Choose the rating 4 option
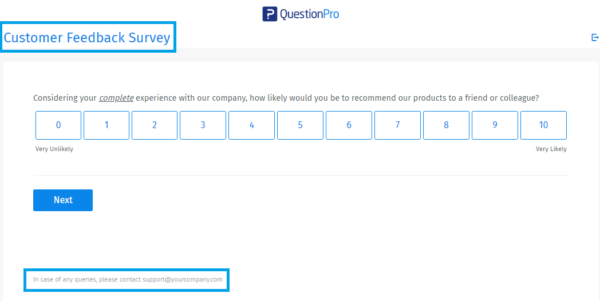Viewport: 600px width, 301px height. coord(251,125)
